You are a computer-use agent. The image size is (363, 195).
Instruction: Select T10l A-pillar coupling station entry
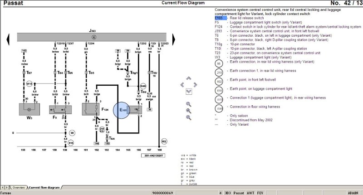pyautogui.click(x=261, y=49)
